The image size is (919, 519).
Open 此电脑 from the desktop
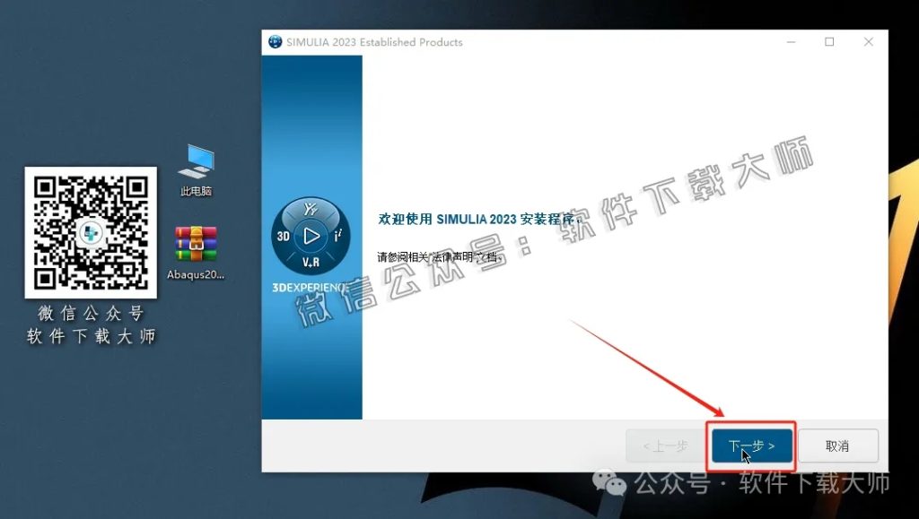tap(196, 168)
